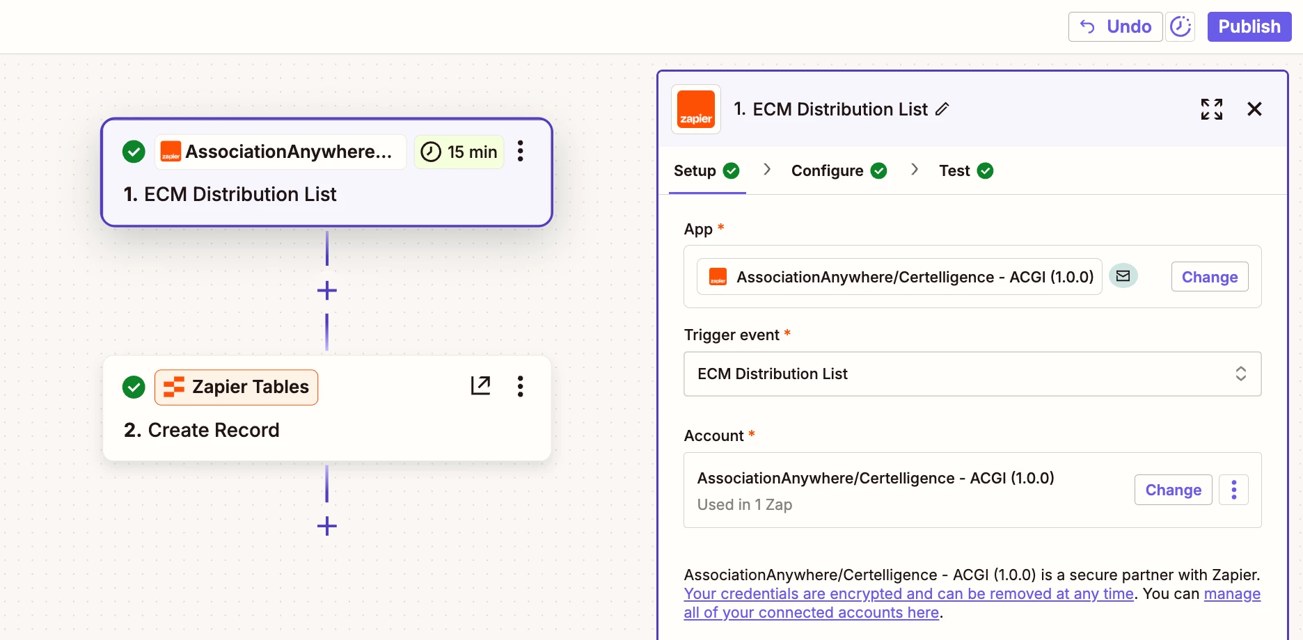Close the step editor panel
Screen dimensions: 1303x640
click(1254, 109)
